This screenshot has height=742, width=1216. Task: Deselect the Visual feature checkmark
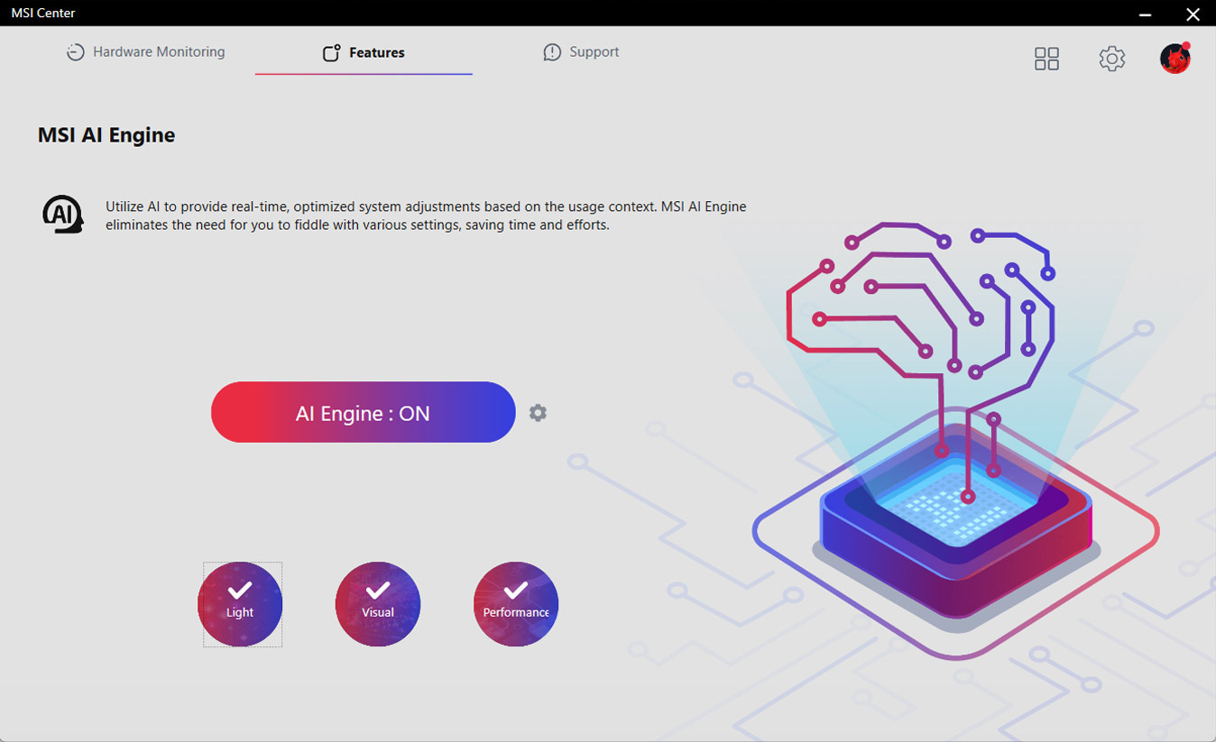click(x=378, y=591)
